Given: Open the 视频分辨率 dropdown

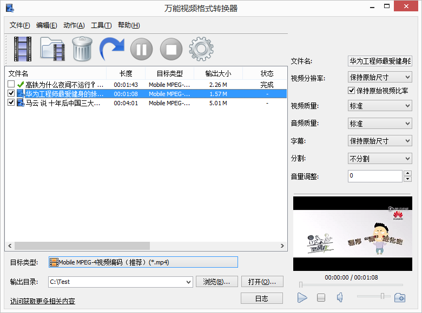Looking at the screenshot, I should (x=380, y=77).
